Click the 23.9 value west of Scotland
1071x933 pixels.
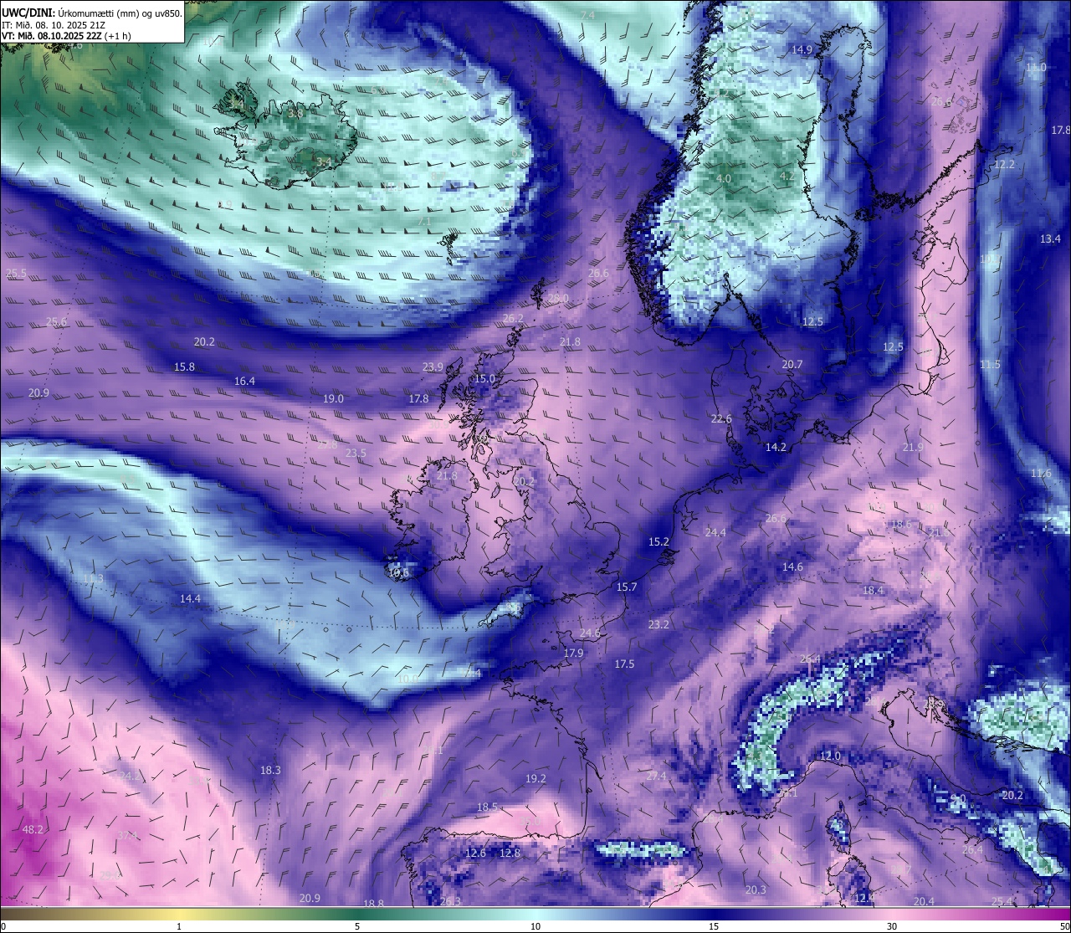[x=433, y=367]
